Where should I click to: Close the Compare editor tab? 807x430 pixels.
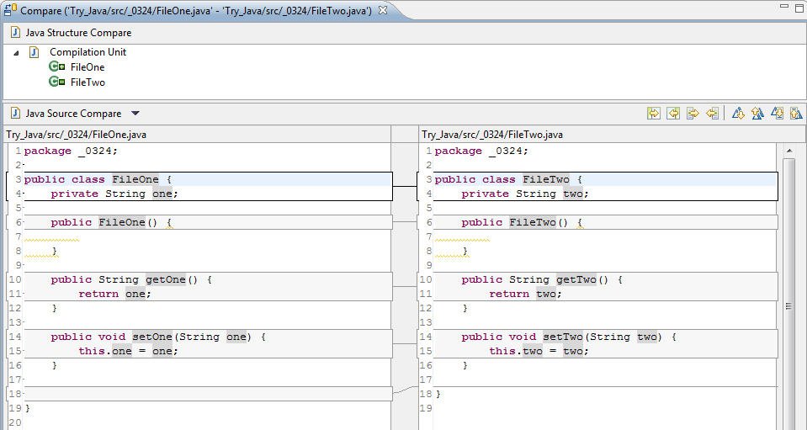pos(383,10)
